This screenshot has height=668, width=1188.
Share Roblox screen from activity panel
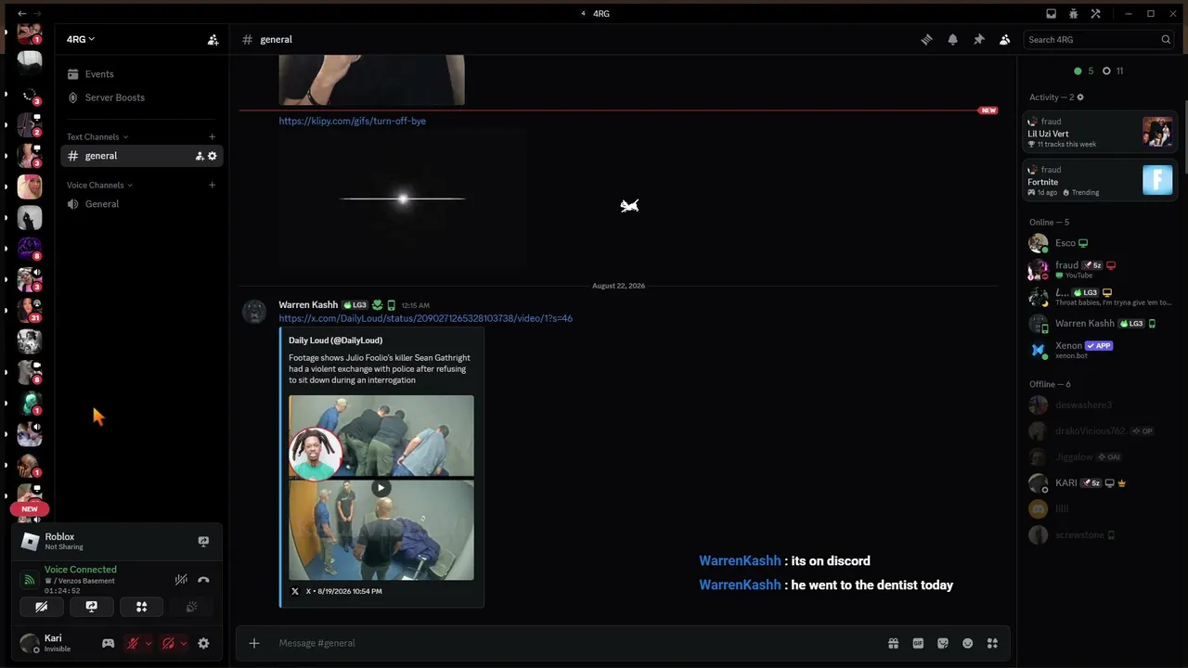(203, 541)
